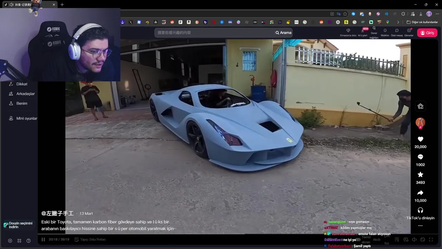Open the Amazon bookmark icon

pyautogui.click(x=189, y=22)
